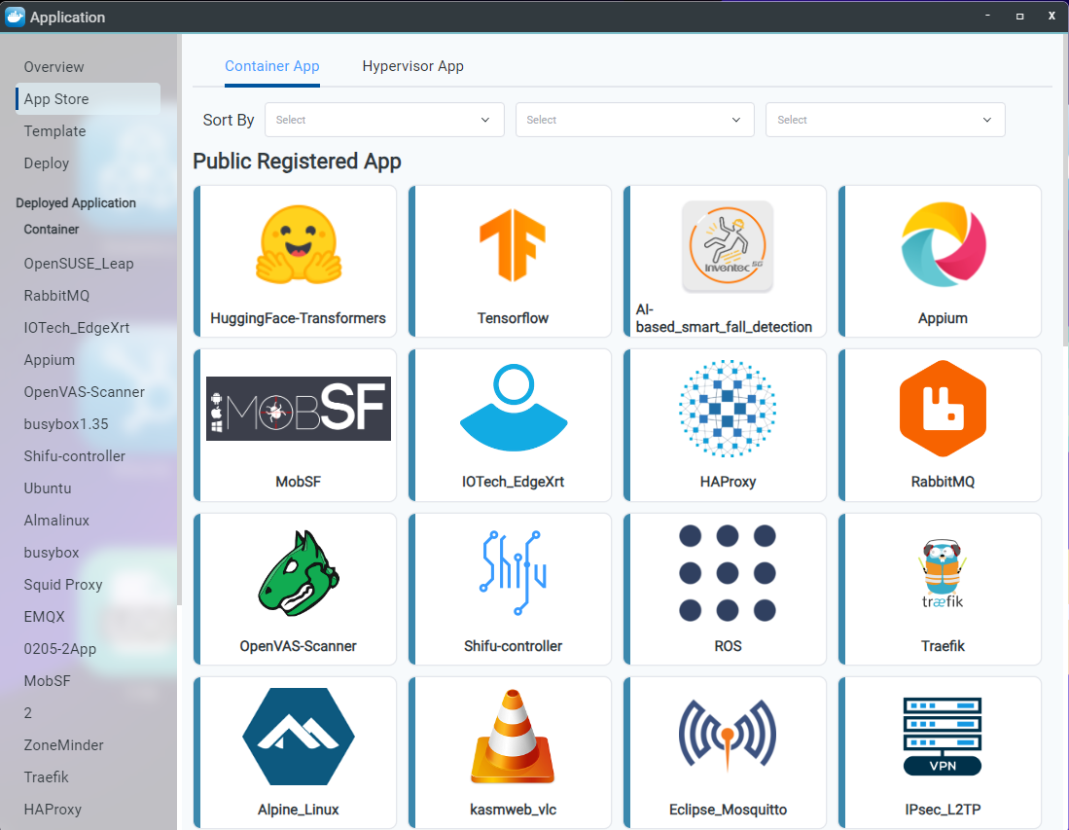Select OpenSUSE_Leap deployed container

[x=79, y=264]
